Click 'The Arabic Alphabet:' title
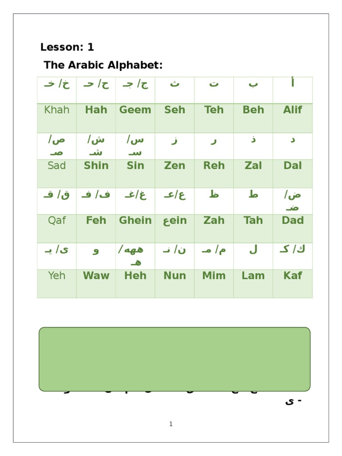This screenshot has width=342, height=456. 103,65
